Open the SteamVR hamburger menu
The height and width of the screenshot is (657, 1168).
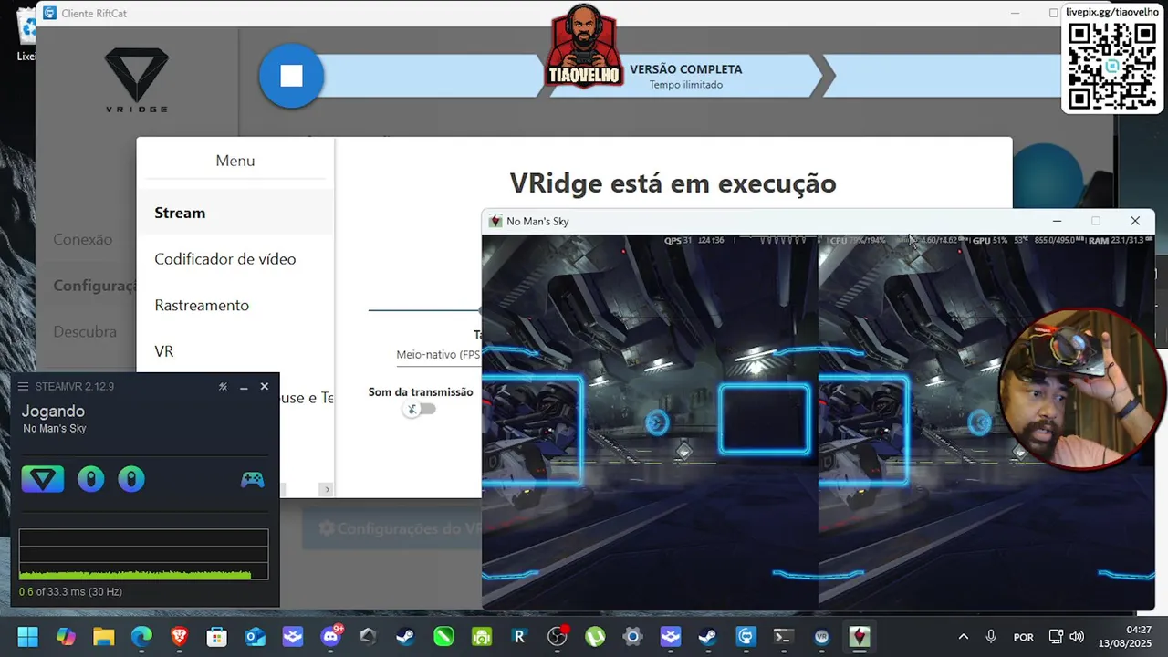tap(24, 387)
